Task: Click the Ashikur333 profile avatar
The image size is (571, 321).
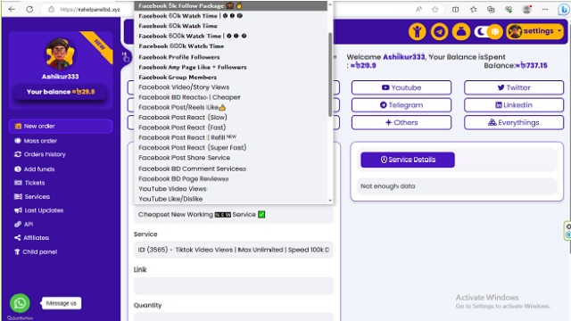Action: coord(60,54)
